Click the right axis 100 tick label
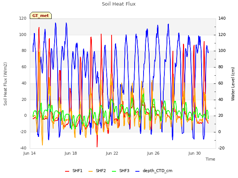Screen dimensions: 238x178 pyautogui.click(x=222, y=51)
